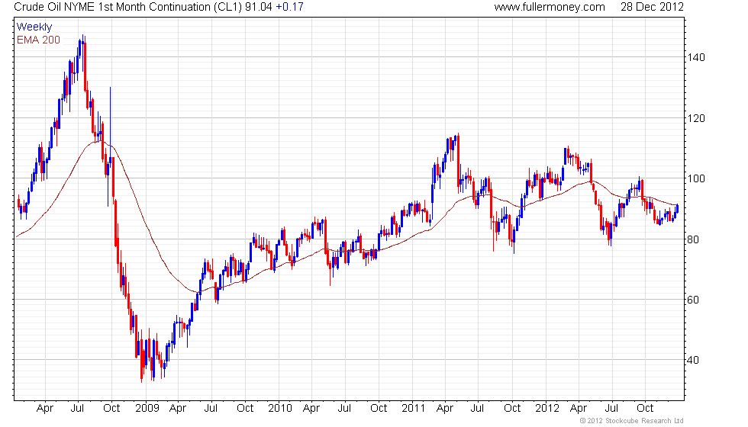
Task: Click the 60 price axis label
Action: coord(695,300)
